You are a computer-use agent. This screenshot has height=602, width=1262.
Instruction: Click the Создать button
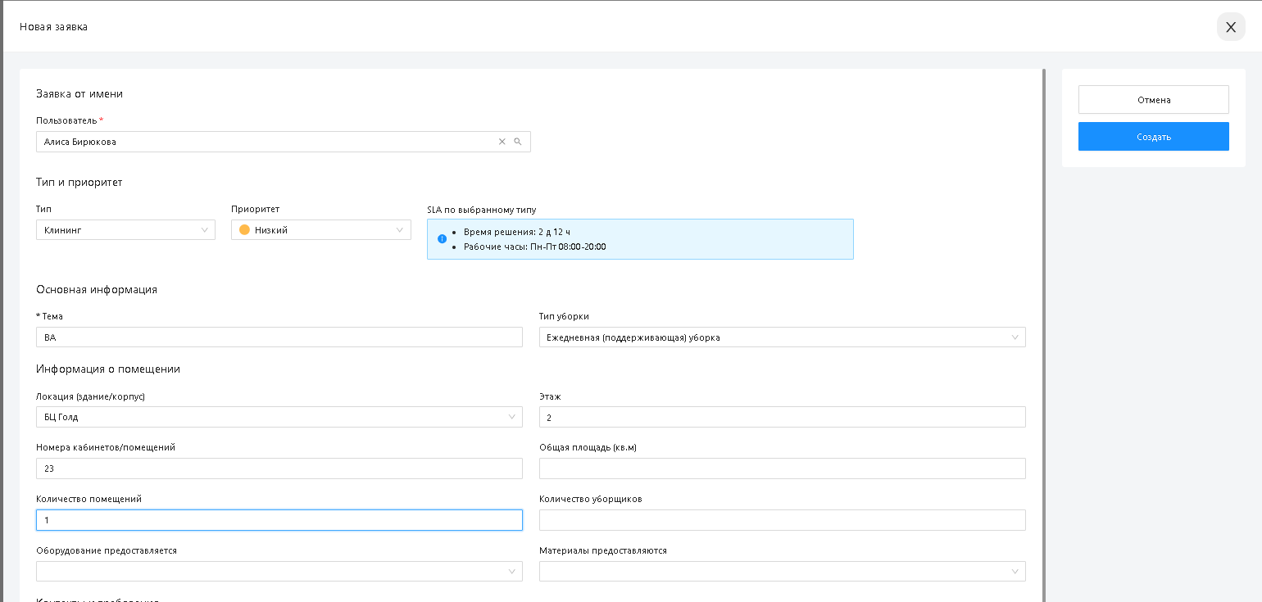coord(1153,137)
